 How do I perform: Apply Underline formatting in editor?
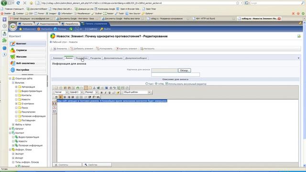(109, 92)
